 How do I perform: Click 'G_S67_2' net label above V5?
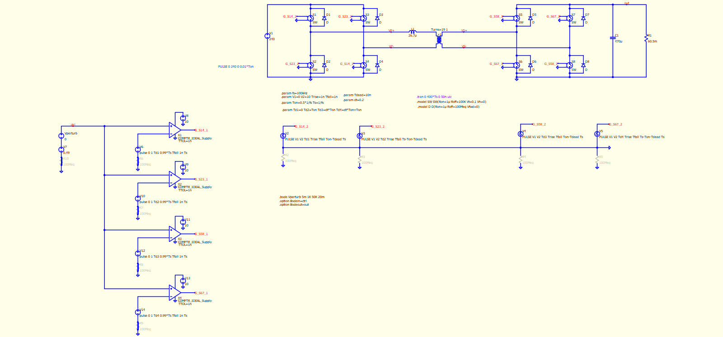click(616, 125)
